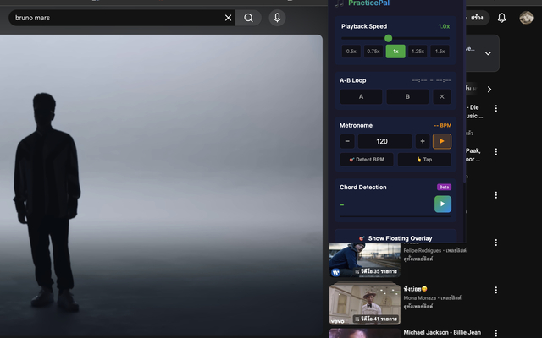
Task: Clear the A-B loop
Action: pyautogui.click(x=442, y=97)
